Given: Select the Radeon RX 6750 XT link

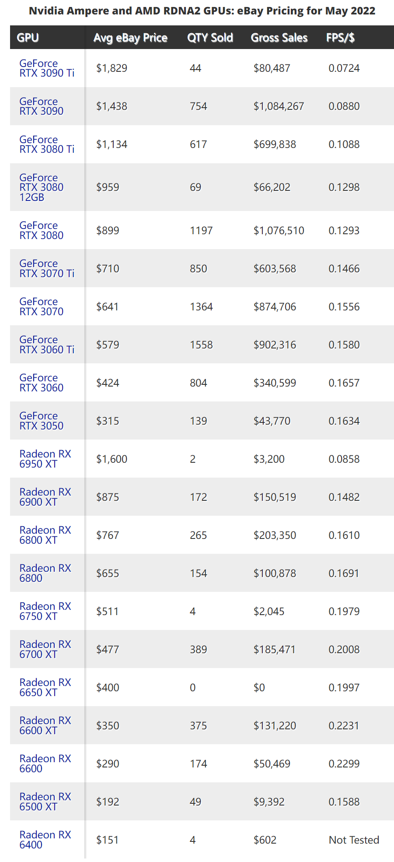Looking at the screenshot, I should click(45, 611).
